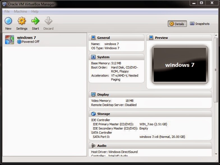Click the Preview section header
Screen dimensions: 220x165
point(179,38)
